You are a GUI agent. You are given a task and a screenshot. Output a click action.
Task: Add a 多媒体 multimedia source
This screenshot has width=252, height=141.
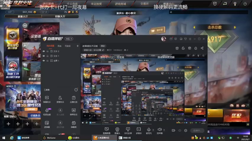click(x=139, y=131)
